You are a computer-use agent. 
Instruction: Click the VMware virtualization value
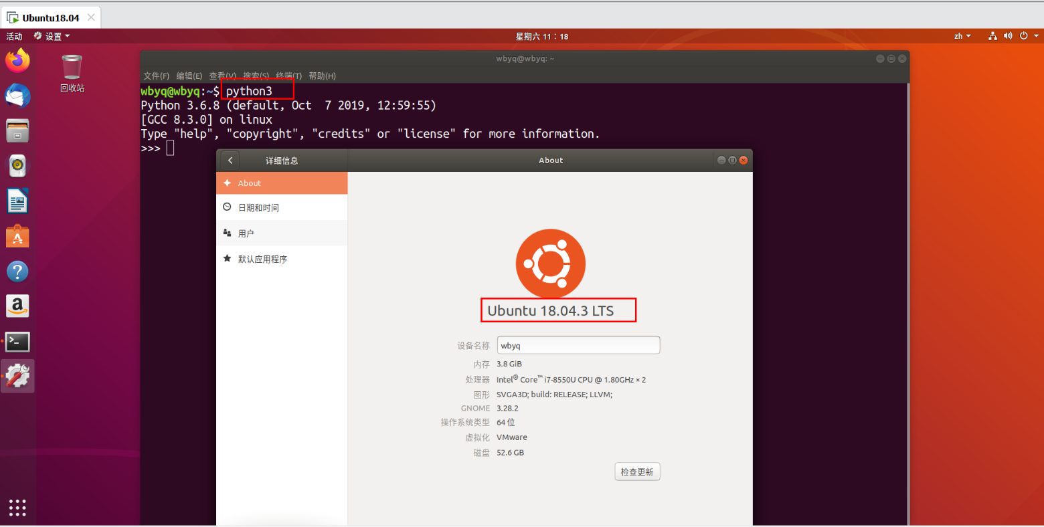[x=512, y=437]
